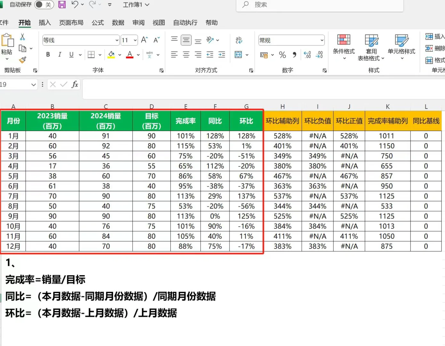Open the 帮助 tab

tap(212, 23)
